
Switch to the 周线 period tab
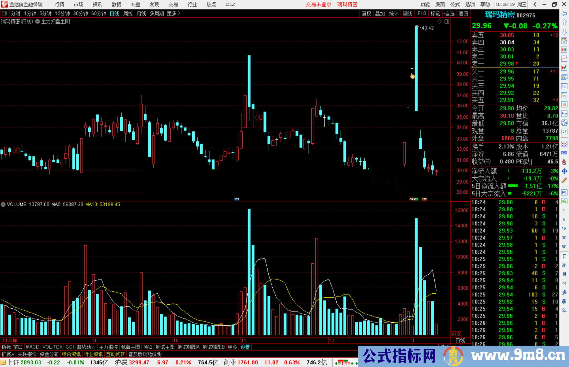(x=128, y=13)
